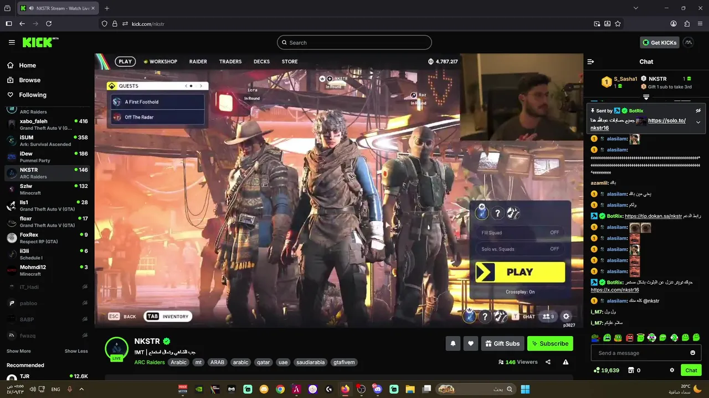The width and height of the screenshot is (709, 398).
Task: Open recommended TJR channel
Action: pos(47,377)
